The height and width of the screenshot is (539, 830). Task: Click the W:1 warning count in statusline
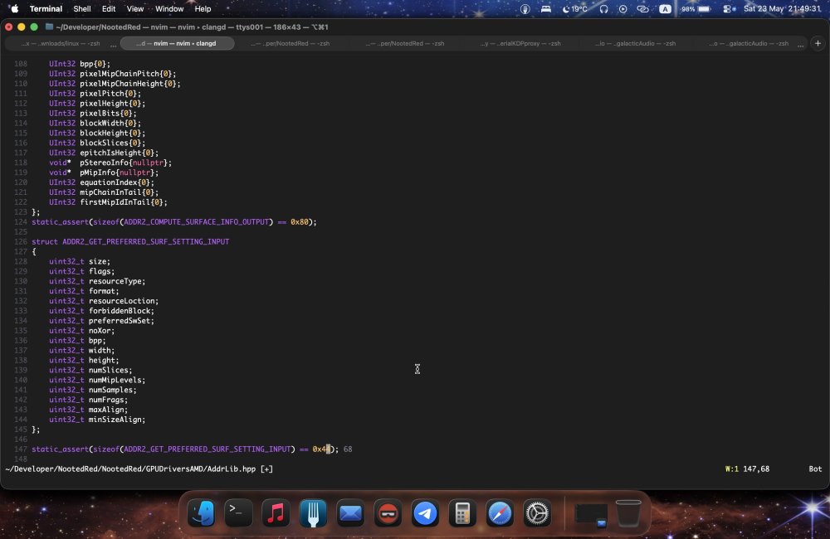[731, 469]
